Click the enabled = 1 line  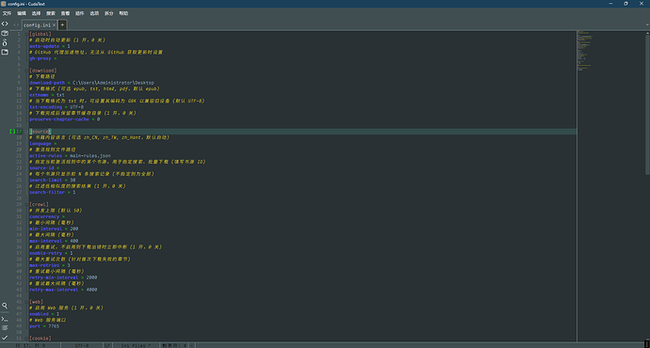[44, 314]
